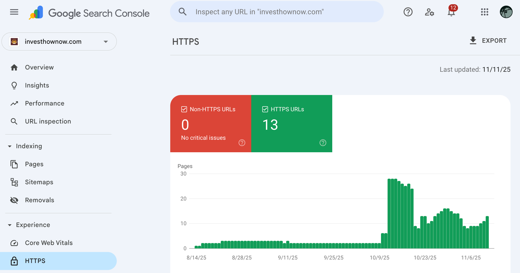This screenshot has height=273, width=520.
Task: Click the Inspect any URL search field
Action: coord(277,12)
